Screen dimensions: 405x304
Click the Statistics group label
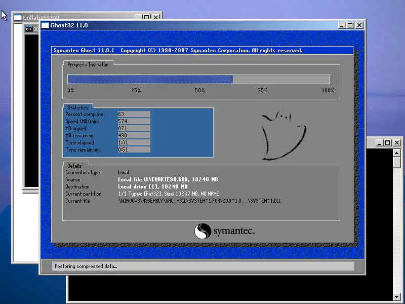pyautogui.click(x=78, y=107)
